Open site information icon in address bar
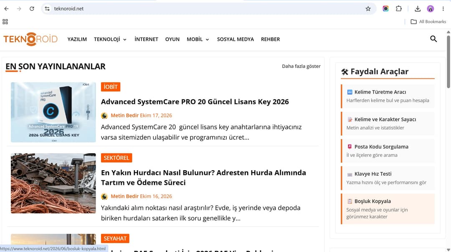This screenshot has width=451, height=252. 47,9
